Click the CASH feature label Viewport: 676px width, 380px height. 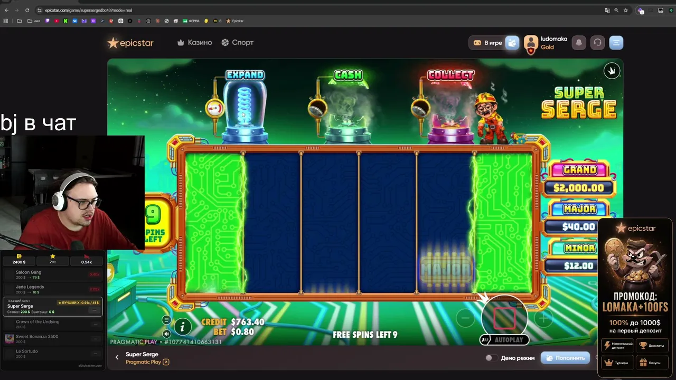pyautogui.click(x=348, y=75)
